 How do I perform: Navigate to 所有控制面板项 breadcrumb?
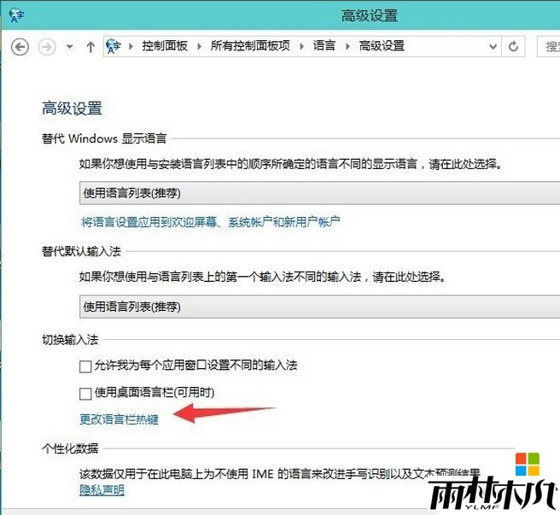coord(250,46)
